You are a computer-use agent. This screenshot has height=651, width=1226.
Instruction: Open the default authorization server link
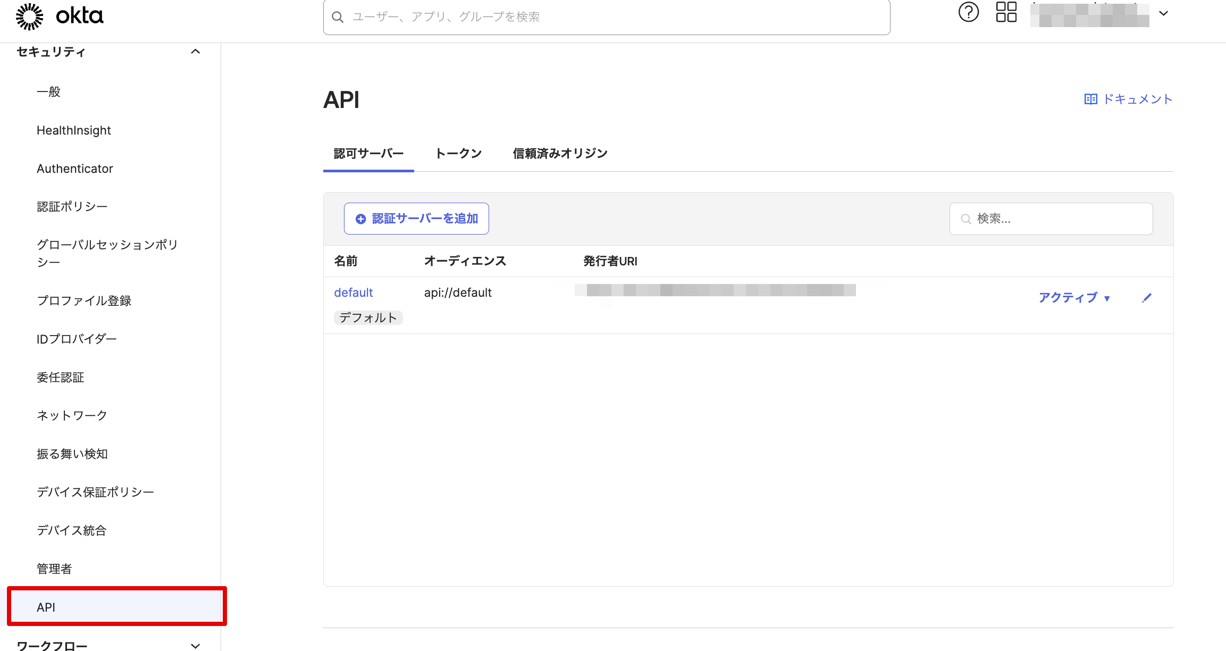point(354,293)
